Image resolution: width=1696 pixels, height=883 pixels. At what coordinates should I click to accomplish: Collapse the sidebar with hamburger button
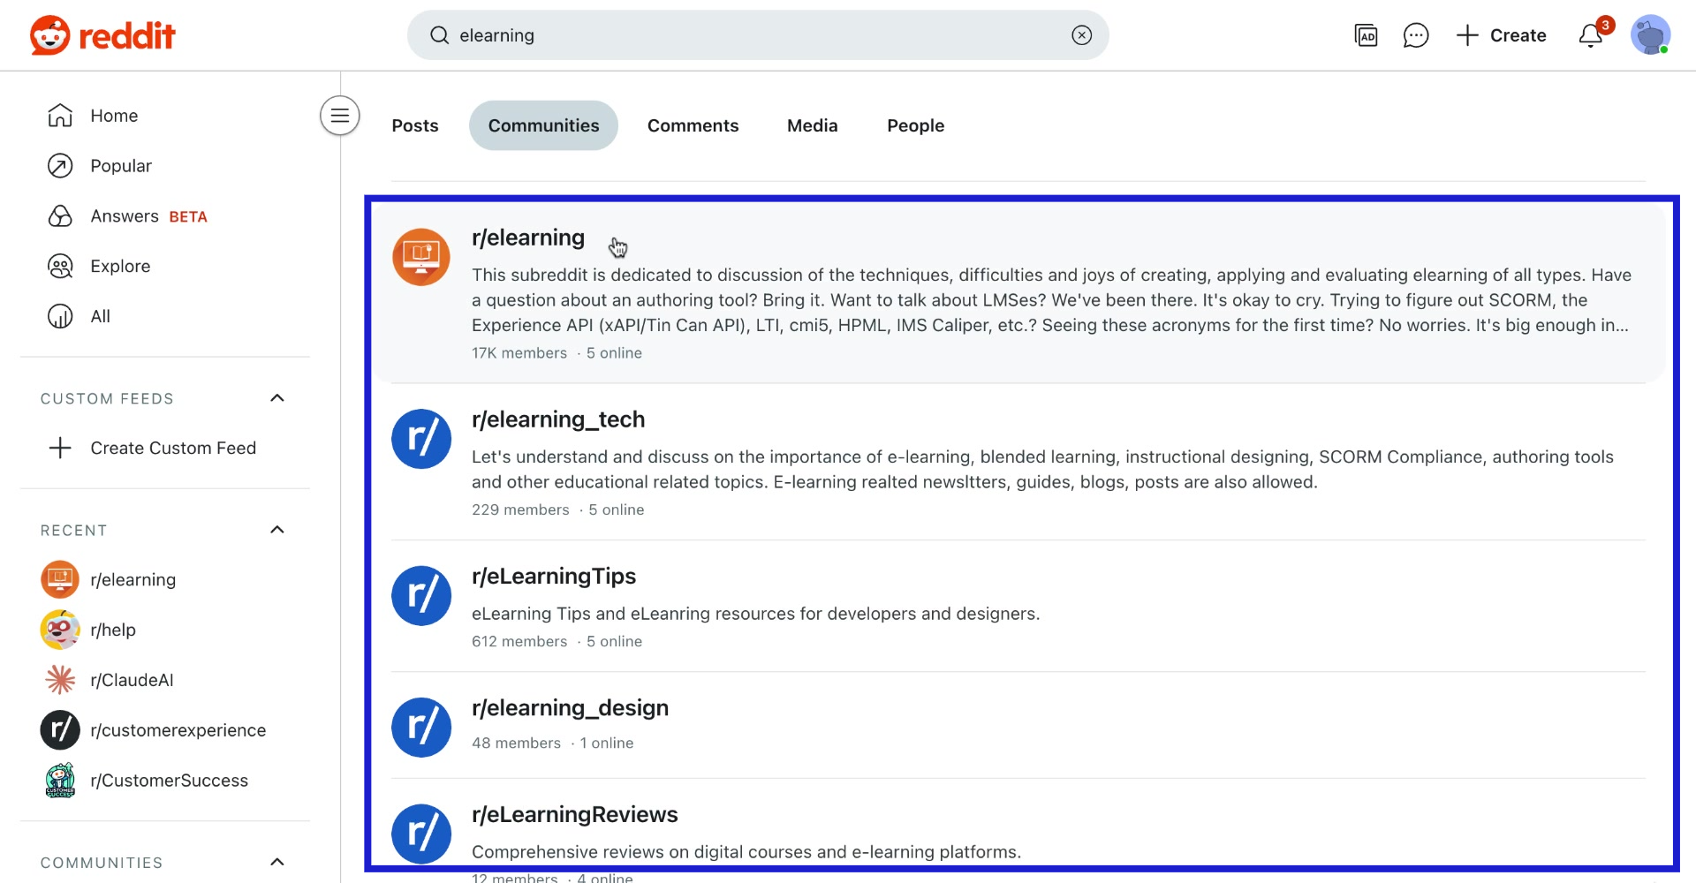click(x=339, y=116)
